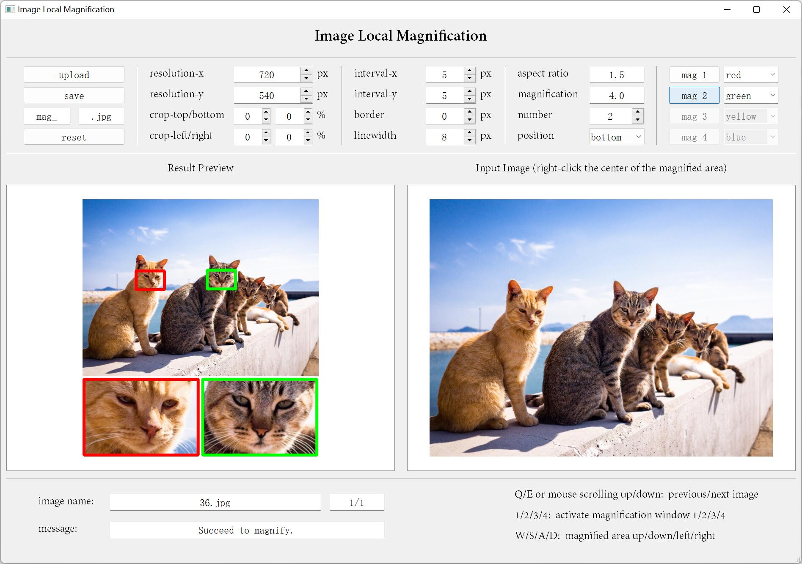Click the linewidth value 8 field

pyautogui.click(x=445, y=137)
